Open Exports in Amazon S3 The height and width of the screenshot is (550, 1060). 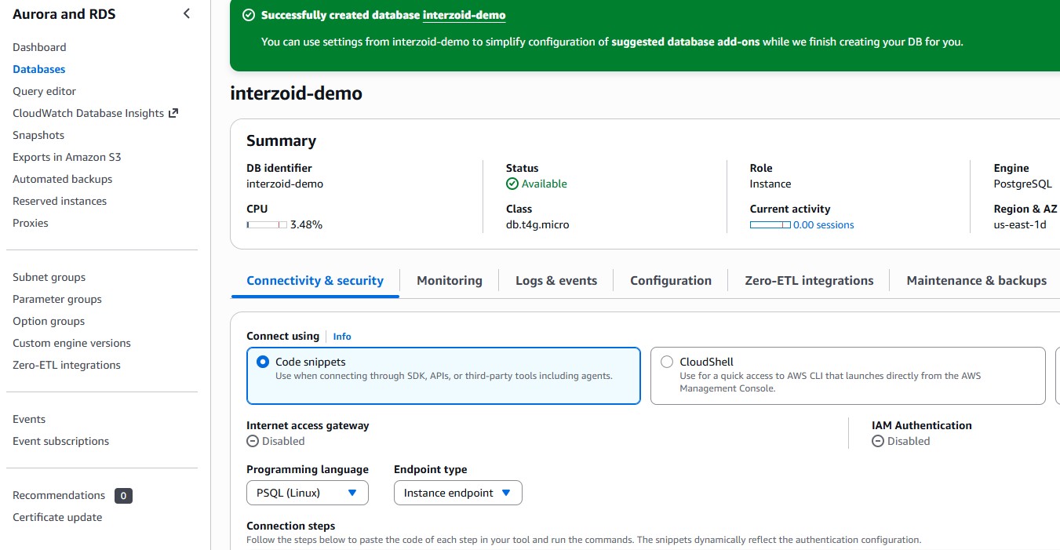click(x=67, y=157)
